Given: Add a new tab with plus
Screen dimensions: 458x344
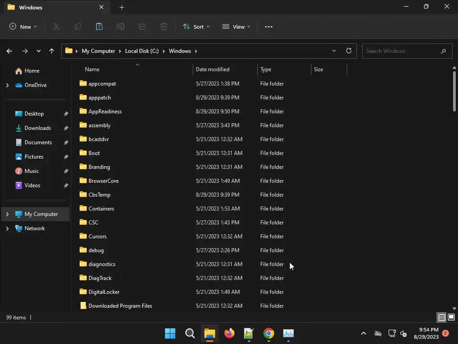Looking at the screenshot, I should pos(122,8).
